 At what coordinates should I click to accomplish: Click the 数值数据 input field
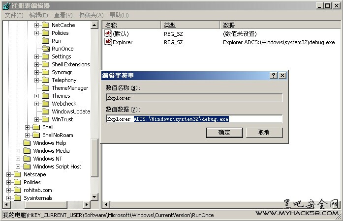(x=194, y=119)
